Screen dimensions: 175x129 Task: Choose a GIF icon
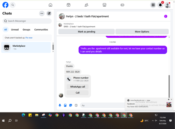coord(76,105)
